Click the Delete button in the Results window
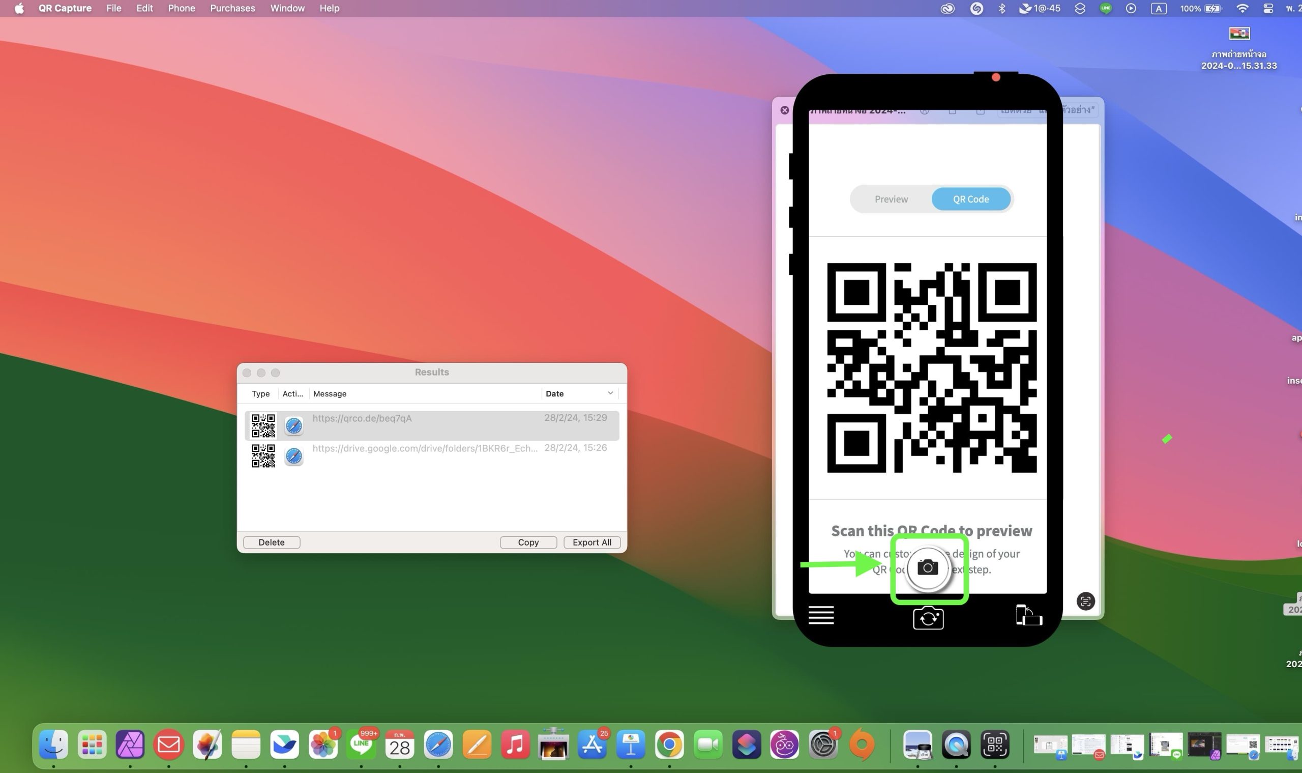The width and height of the screenshot is (1302, 773). tap(271, 542)
